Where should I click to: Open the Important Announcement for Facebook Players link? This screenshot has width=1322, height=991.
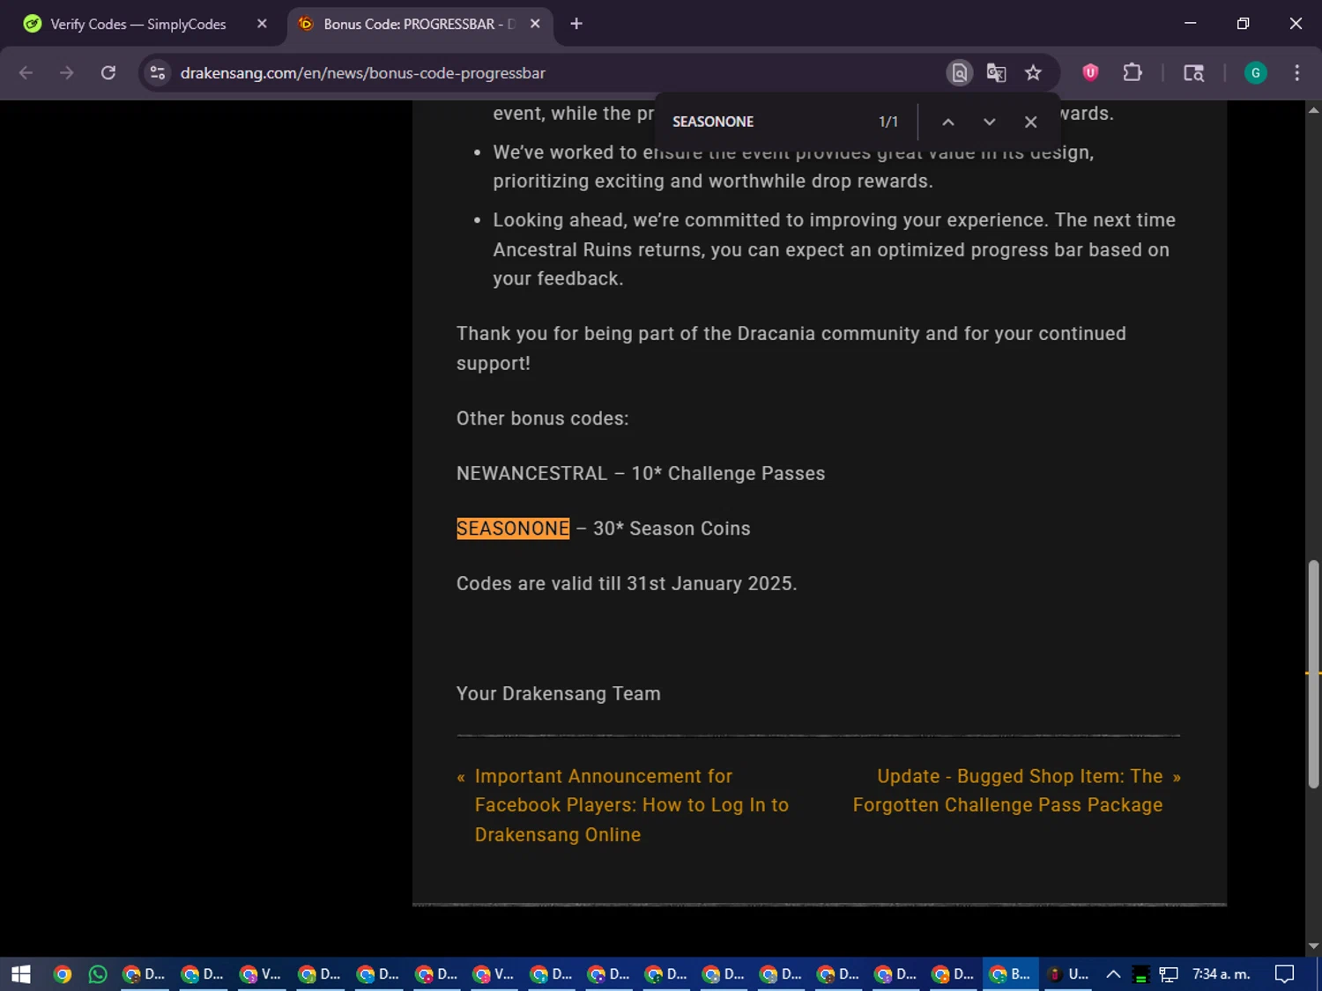click(x=631, y=805)
